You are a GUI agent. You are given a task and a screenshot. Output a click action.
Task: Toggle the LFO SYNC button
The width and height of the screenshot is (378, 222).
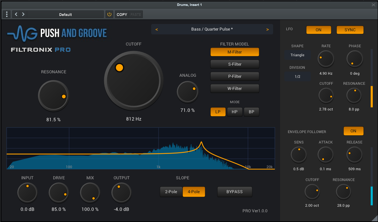[x=350, y=30]
